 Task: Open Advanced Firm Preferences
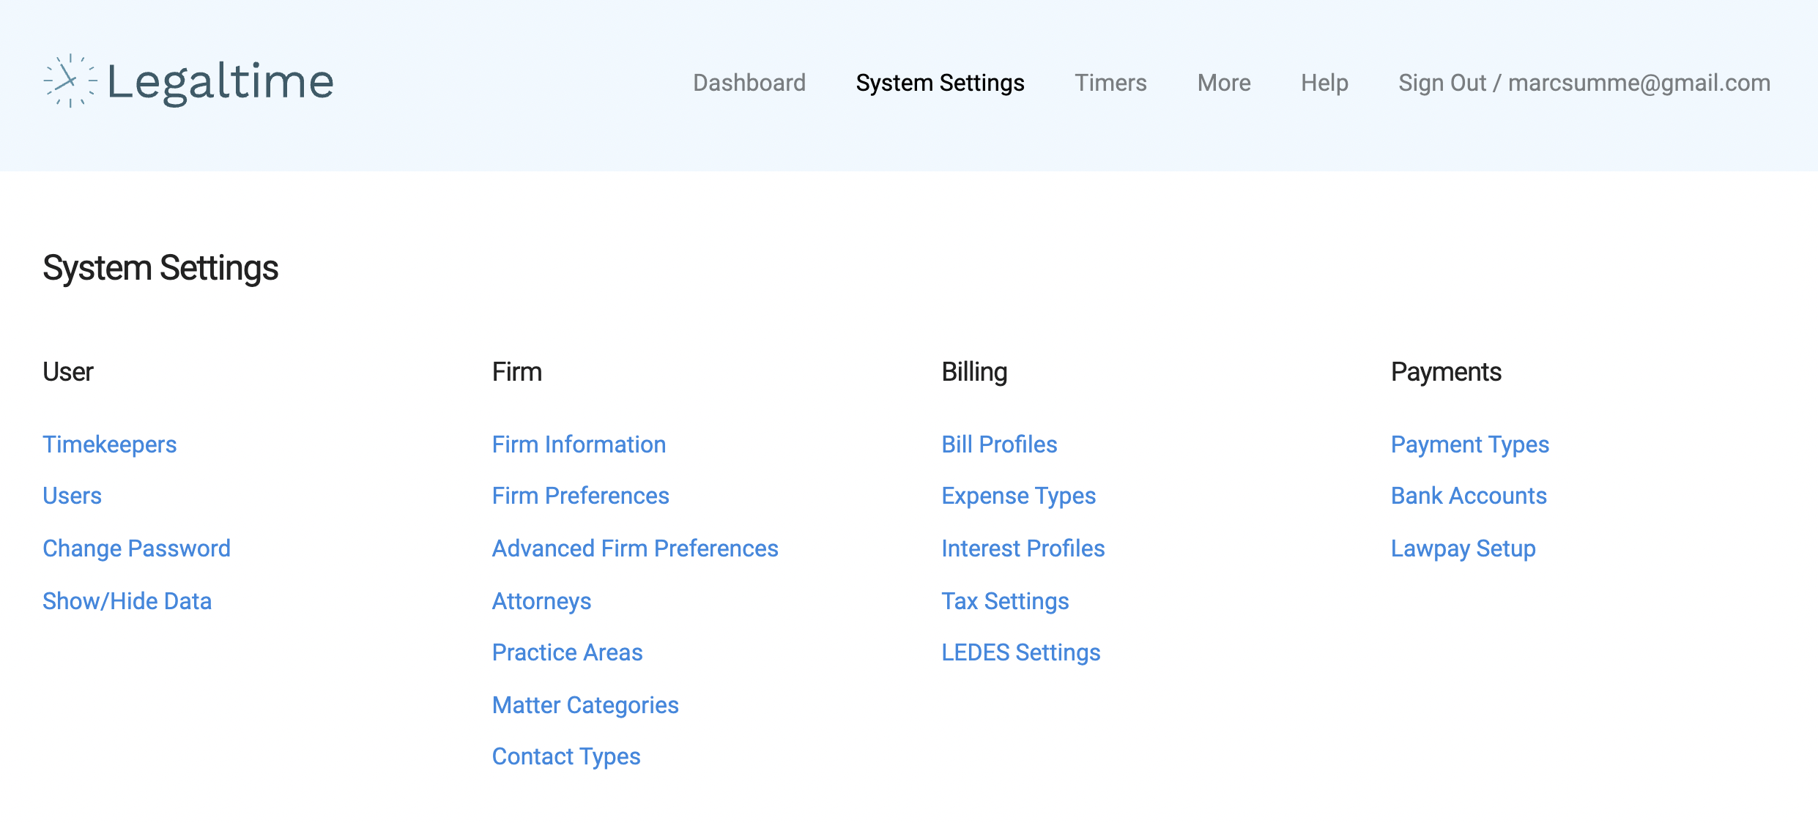point(635,548)
